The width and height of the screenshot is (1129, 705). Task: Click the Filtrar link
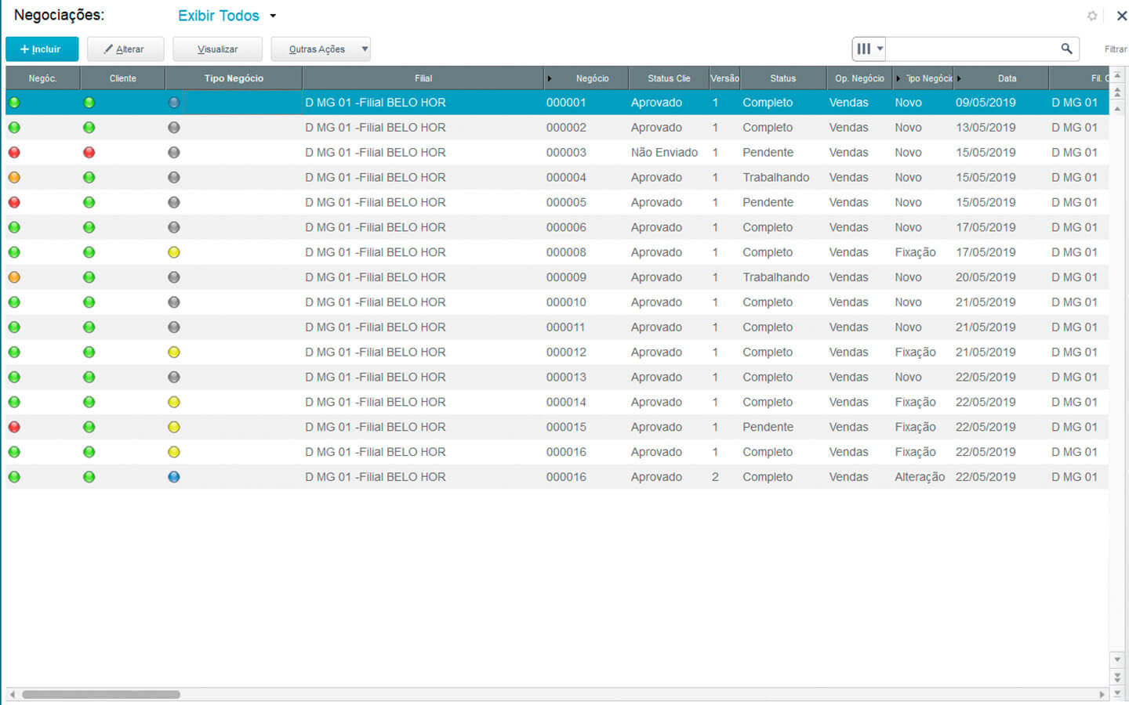[x=1115, y=49]
